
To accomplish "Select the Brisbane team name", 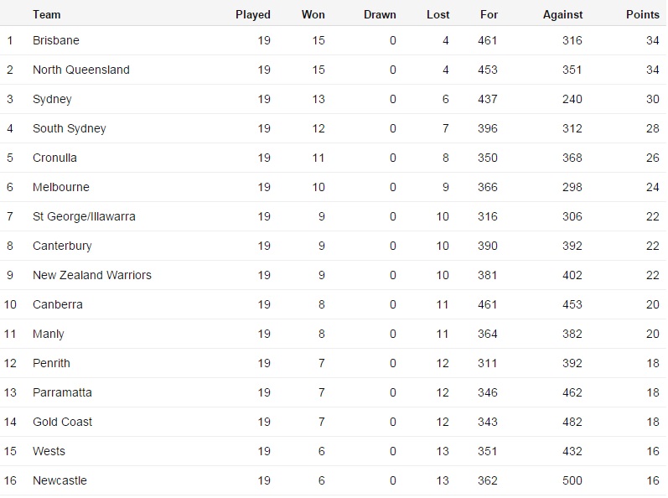I will [56, 40].
